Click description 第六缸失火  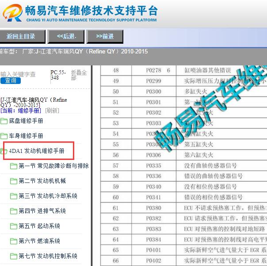(198, 155)
